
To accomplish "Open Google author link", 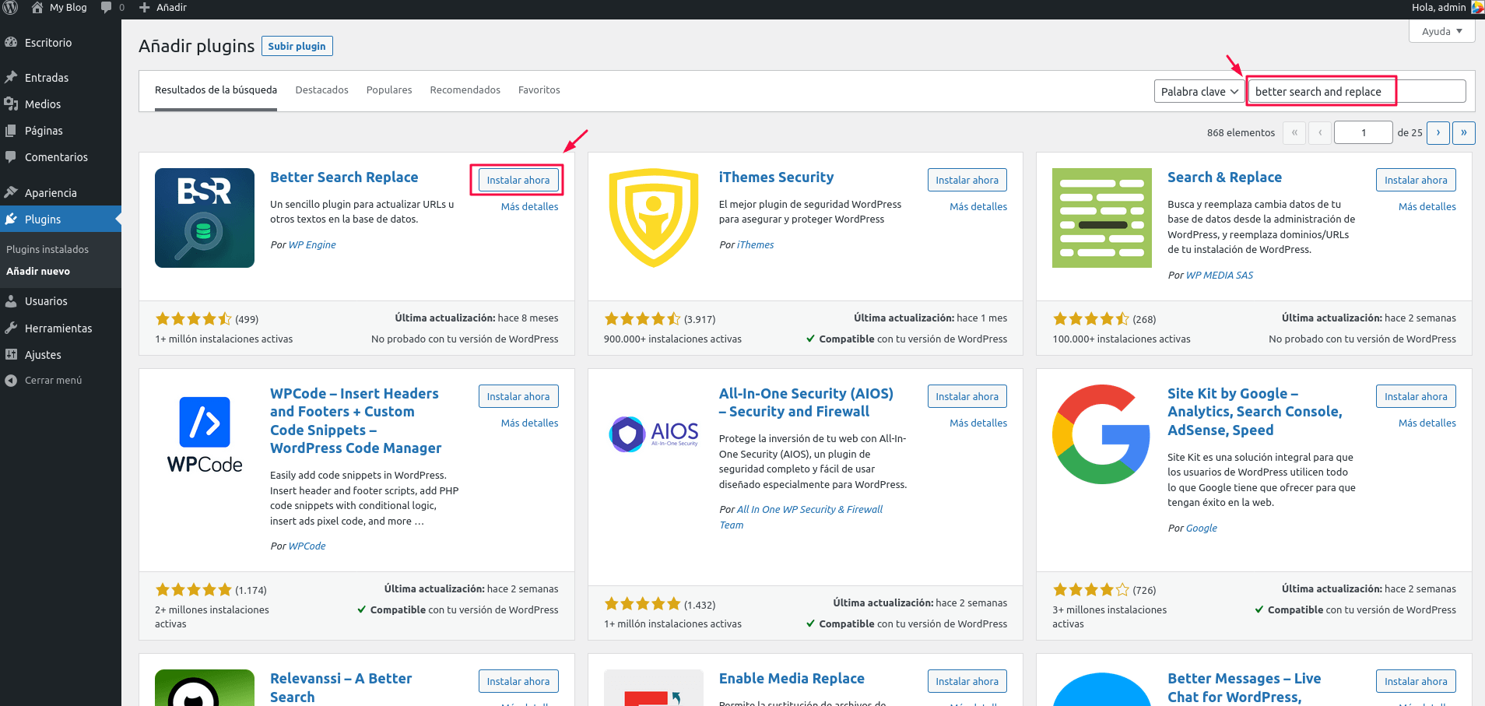I will (x=1202, y=528).
